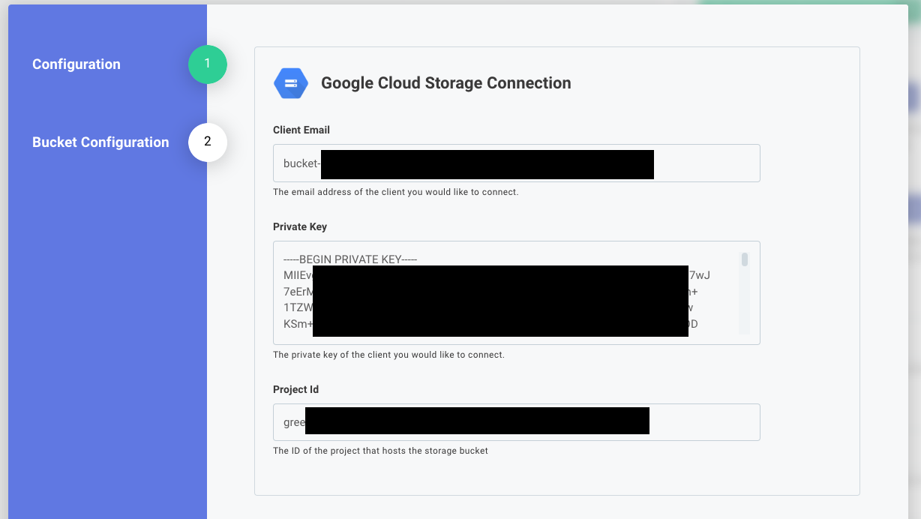The width and height of the screenshot is (921, 519).
Task: Click the Google Cloud Storage Connection heading
Action: [446, 83]
